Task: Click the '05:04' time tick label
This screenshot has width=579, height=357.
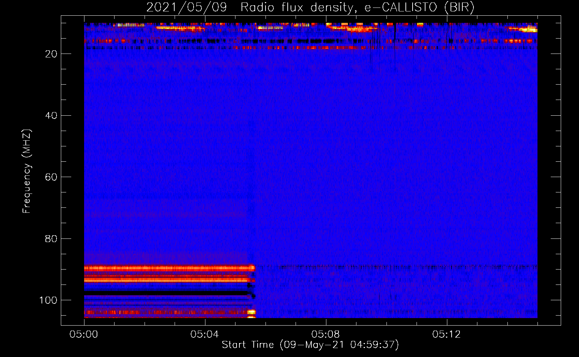Action: point(205,335)
